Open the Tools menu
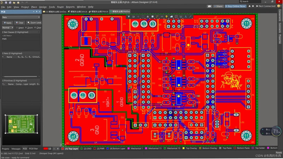Screen dimensions: 283x159 coord(52,7)
